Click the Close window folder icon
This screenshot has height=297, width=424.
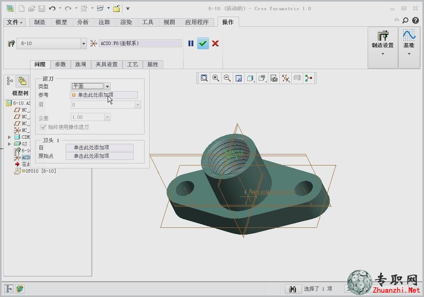[x=117, y=8]
